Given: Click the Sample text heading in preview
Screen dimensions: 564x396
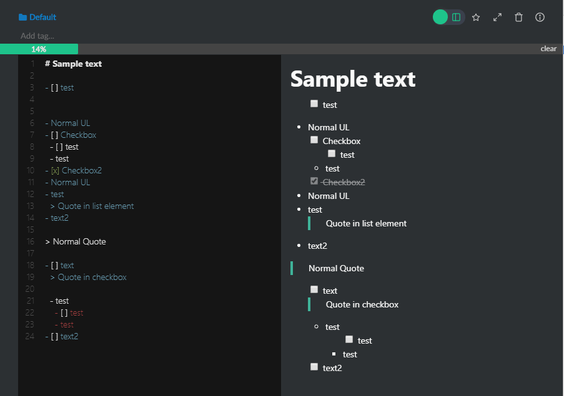Looking at the screenshot, I should click(x=353, y=79).
